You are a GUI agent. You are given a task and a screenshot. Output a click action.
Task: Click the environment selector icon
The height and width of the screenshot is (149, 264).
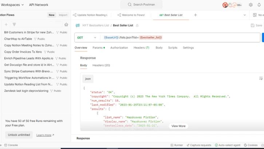pos(255,15)
